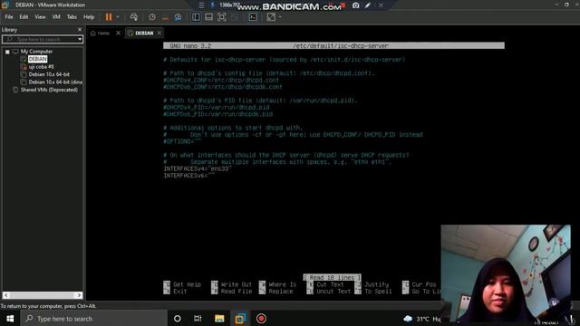The width and height of the screenshot is (580, 326).
Task: Select the uji coba #8 VM
Action: point(41,67)
